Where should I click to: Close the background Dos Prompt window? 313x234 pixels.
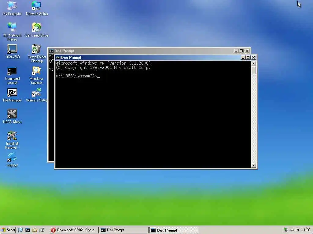(247, 51)
